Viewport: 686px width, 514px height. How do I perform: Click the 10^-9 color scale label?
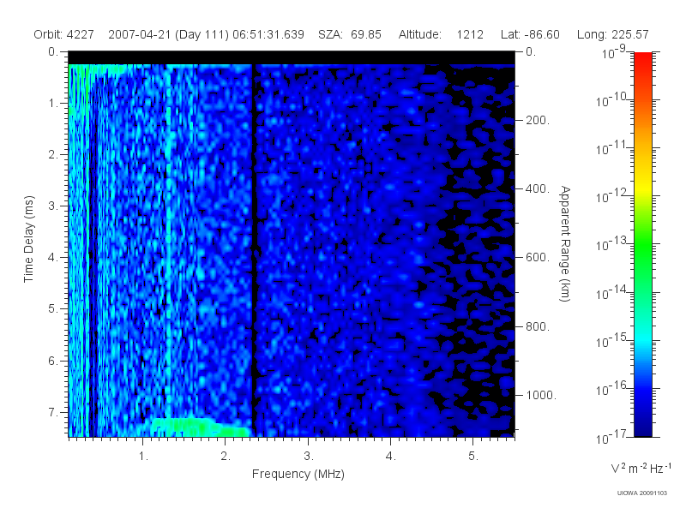tap(614, 52)
